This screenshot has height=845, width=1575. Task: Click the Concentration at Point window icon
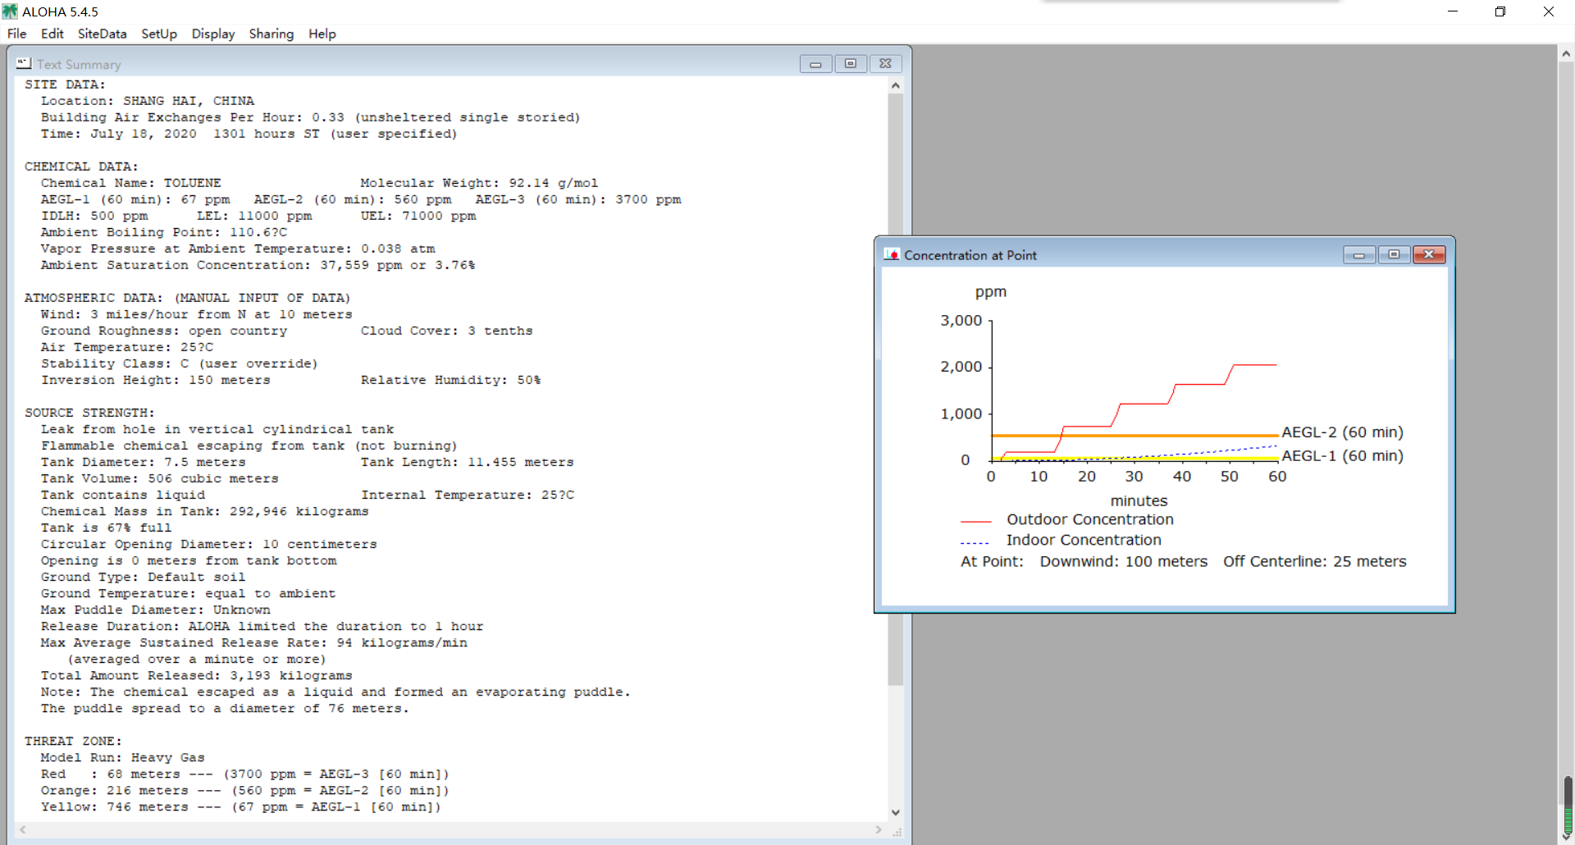892,254
